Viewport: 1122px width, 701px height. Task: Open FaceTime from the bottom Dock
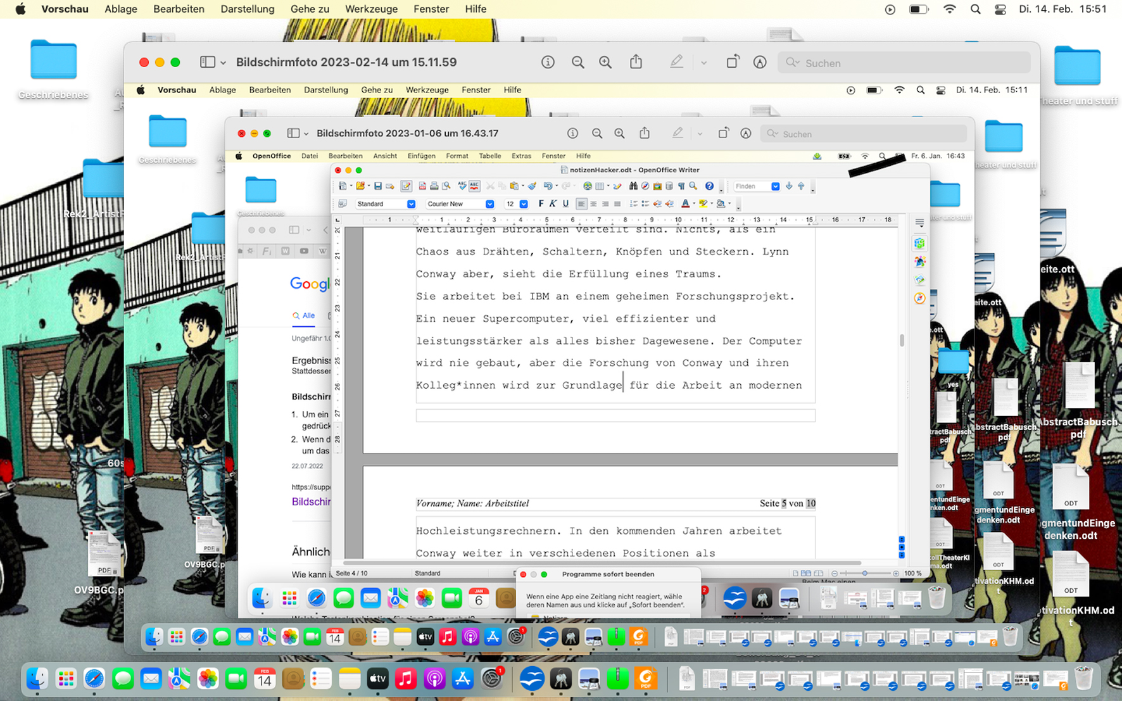pyautogui.click(x=236, y=679)
